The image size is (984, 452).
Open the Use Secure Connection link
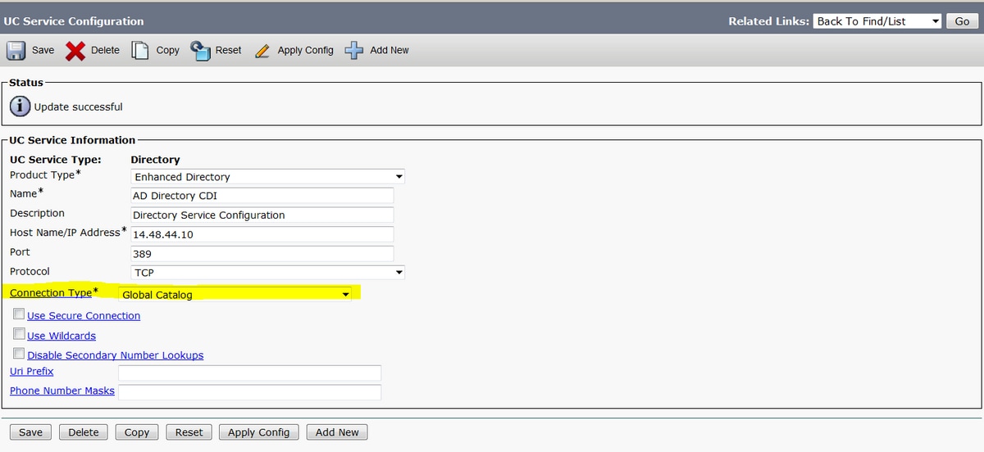[x=84, y=315]
